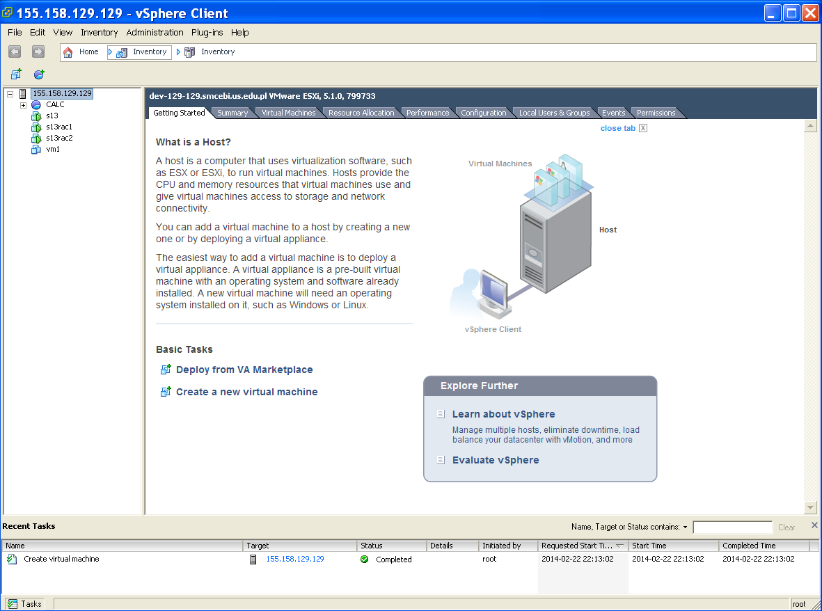
Task: Click the New Resource Pool toolbar icon
Action: pyautogui.click(x=39, y=74)
